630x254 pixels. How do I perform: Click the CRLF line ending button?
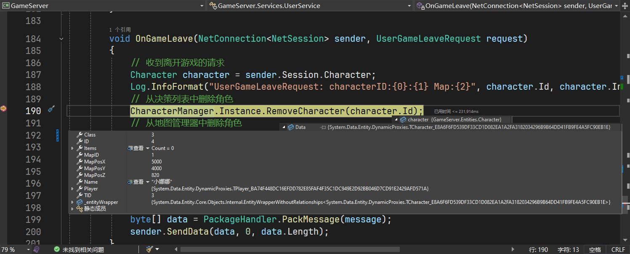point(618,250)
